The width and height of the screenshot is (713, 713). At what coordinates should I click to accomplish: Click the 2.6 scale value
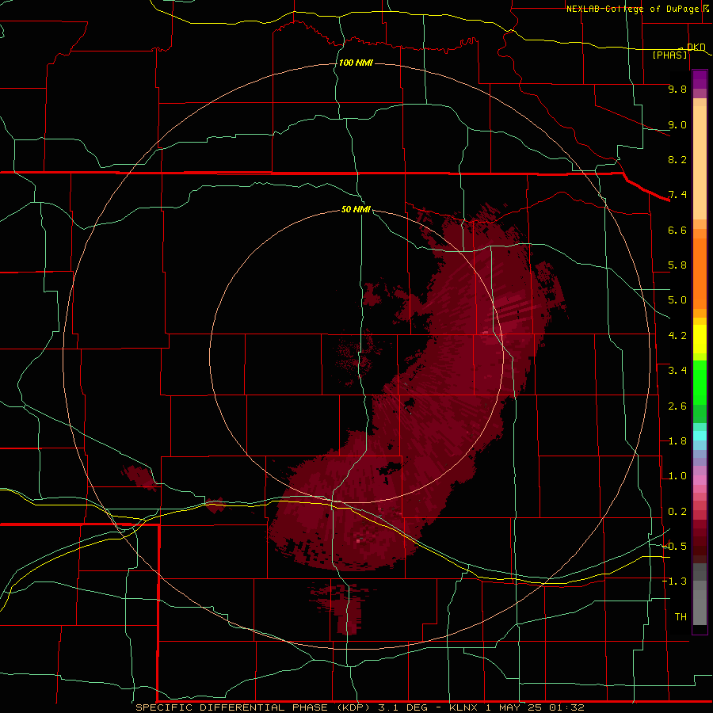[x=677, y=406]
